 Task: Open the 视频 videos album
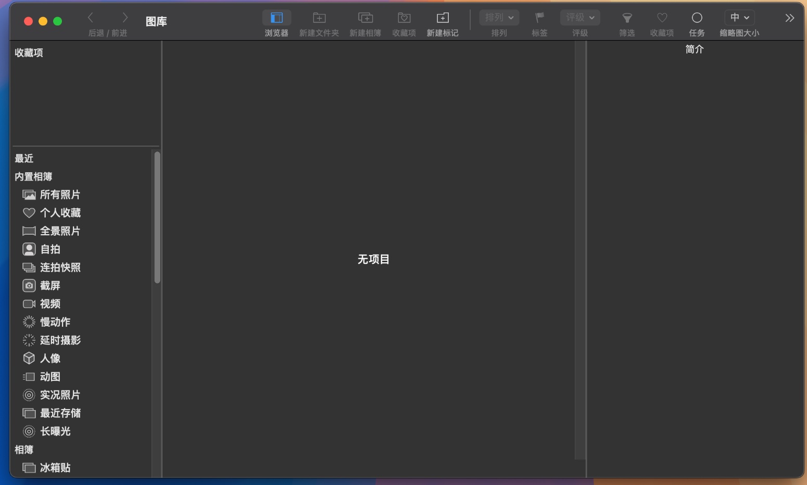[x=50, y=304]
